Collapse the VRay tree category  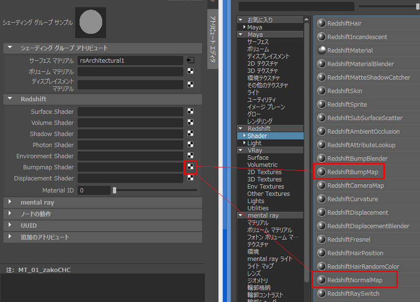coord(240,150)
